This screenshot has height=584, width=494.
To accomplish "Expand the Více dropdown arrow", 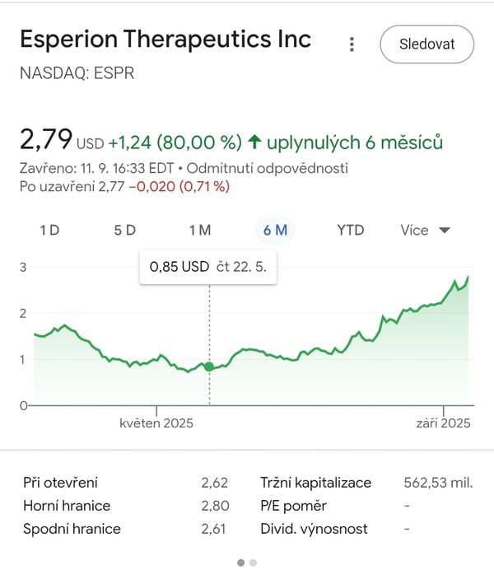I will tap(445, 230).
